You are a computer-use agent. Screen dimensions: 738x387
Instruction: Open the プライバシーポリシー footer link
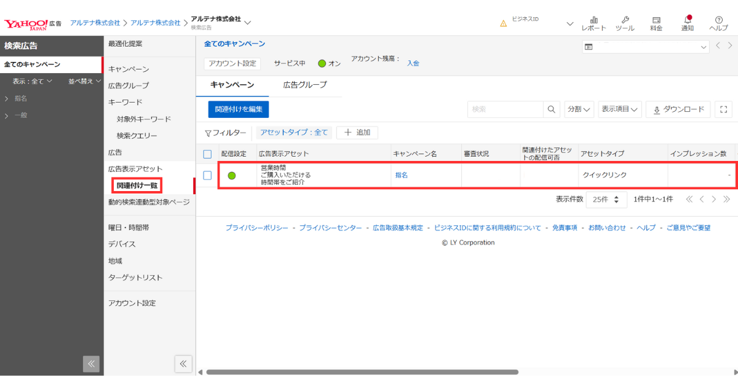point(256,227)
